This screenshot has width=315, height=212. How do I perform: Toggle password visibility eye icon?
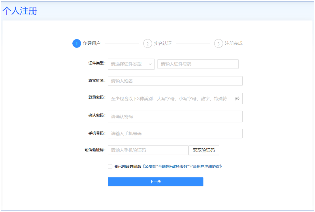[237, 99]
